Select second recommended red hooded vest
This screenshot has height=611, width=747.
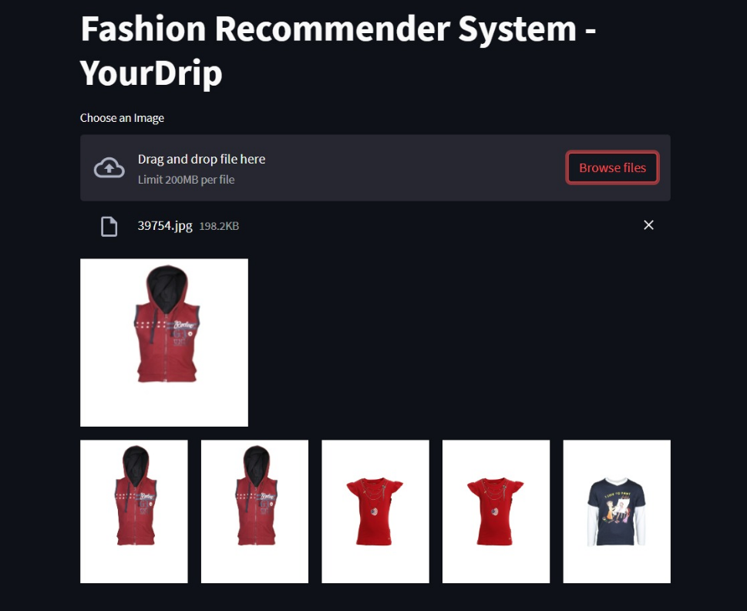tap(254, 511)
